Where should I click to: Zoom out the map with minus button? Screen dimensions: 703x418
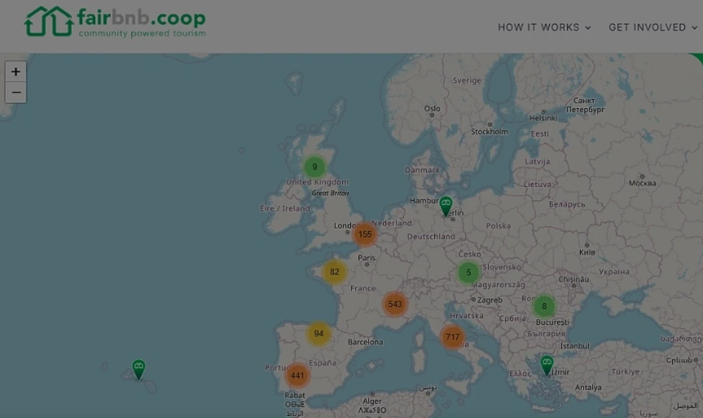coord(16,92)
